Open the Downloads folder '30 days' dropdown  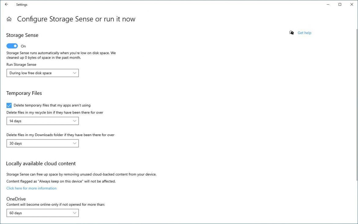click(42, 143)
